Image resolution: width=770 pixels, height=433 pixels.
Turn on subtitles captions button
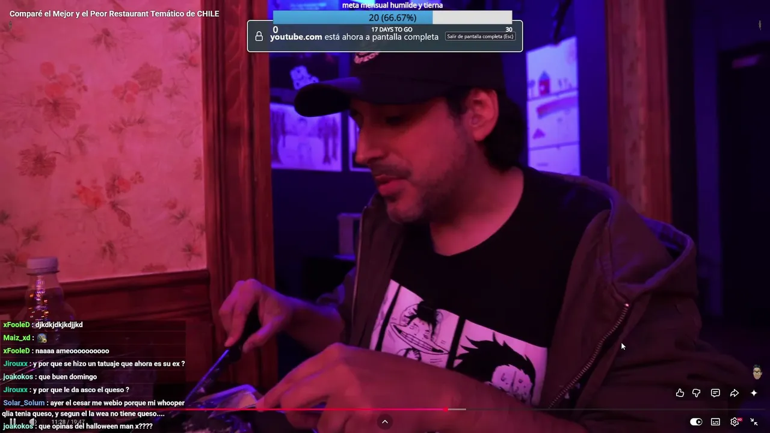tap(715, 422)
